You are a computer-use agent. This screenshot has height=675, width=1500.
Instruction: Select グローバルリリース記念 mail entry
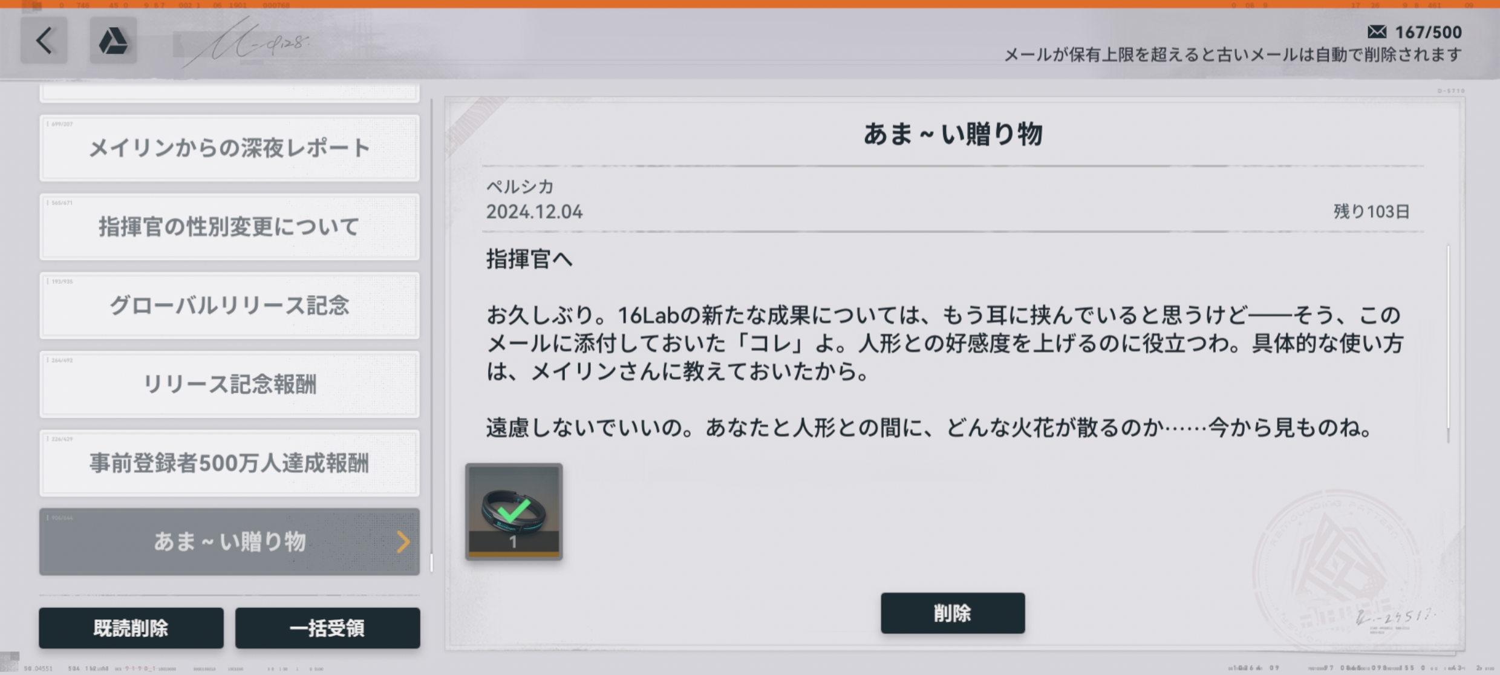229,305
